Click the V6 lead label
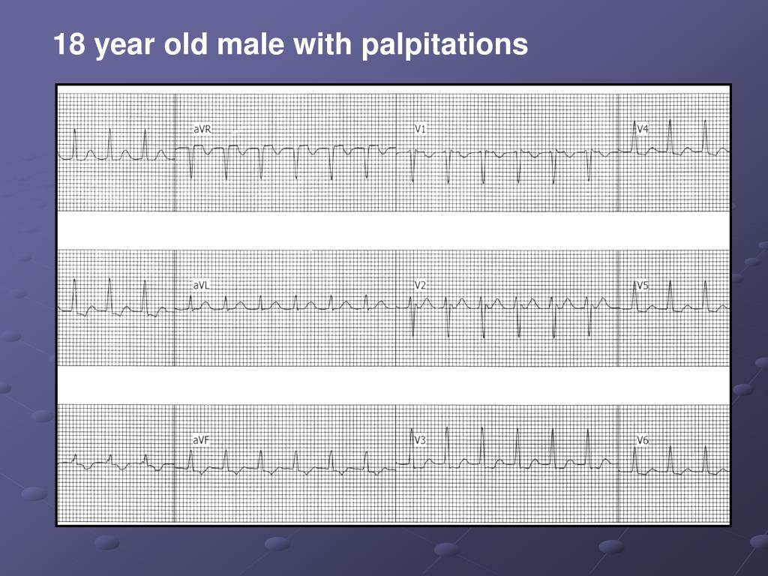Screen dimensions: 768x576 pyautogui.click(x=643, y=440)
